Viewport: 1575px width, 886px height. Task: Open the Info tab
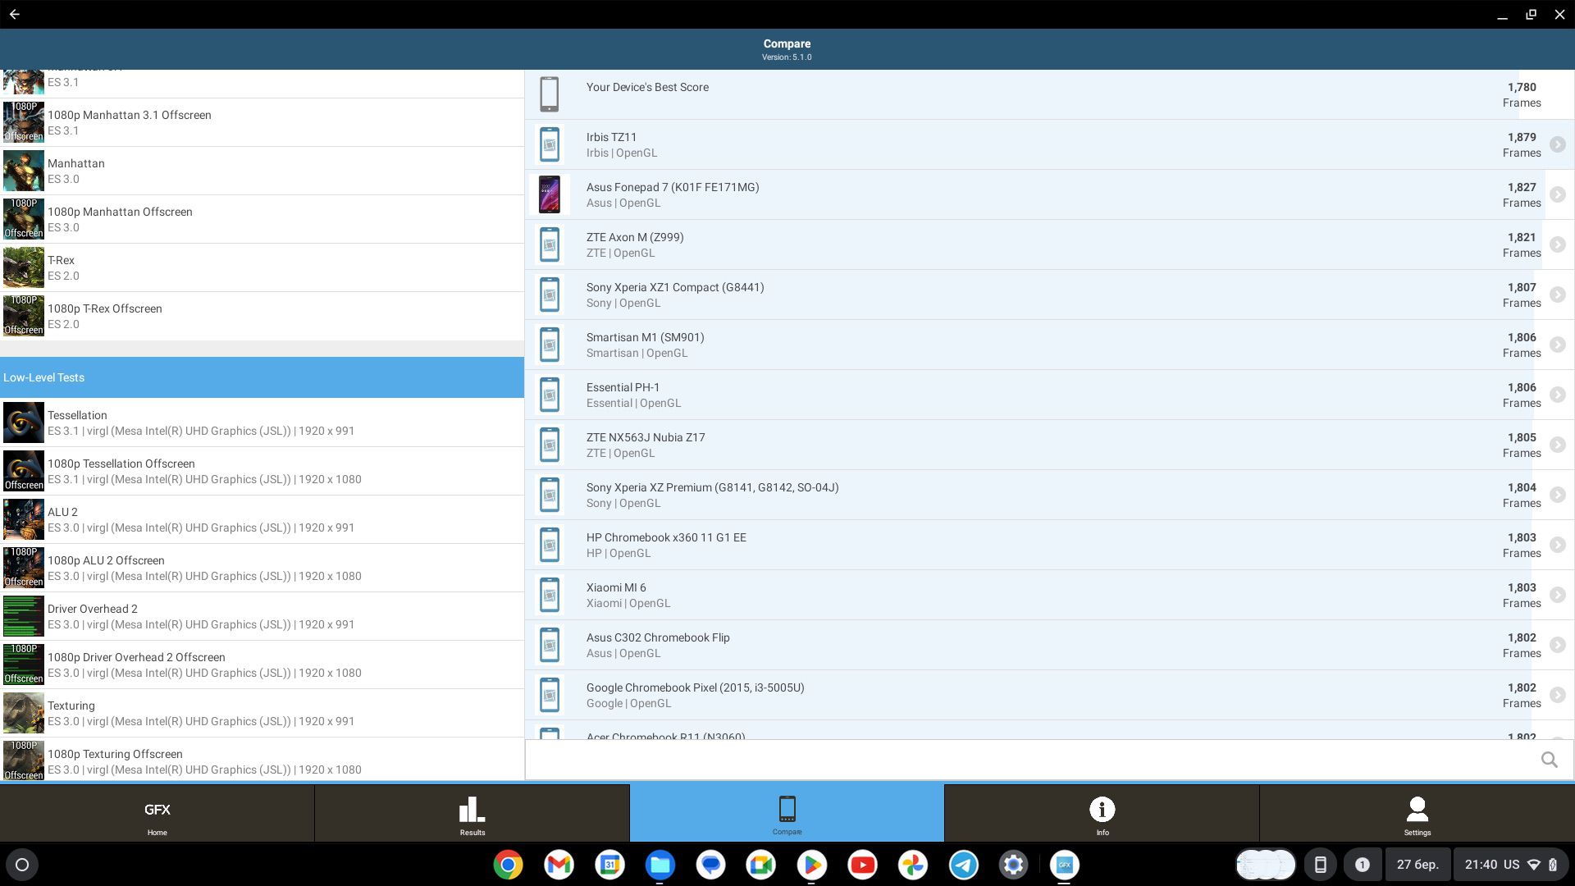coord(1102,813)
